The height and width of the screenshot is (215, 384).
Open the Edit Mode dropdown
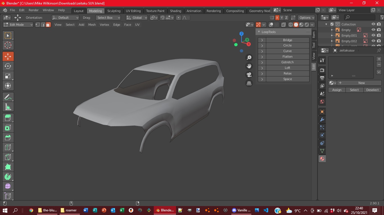[18, 25]
